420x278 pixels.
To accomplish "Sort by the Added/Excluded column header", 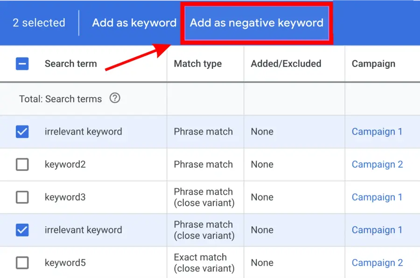I will coord(286,64).
